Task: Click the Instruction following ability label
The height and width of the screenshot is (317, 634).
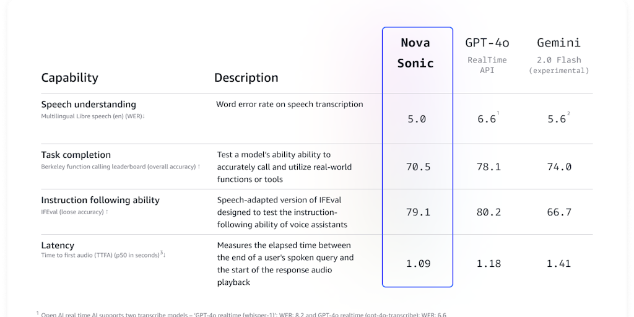Action: pos(100,200)
